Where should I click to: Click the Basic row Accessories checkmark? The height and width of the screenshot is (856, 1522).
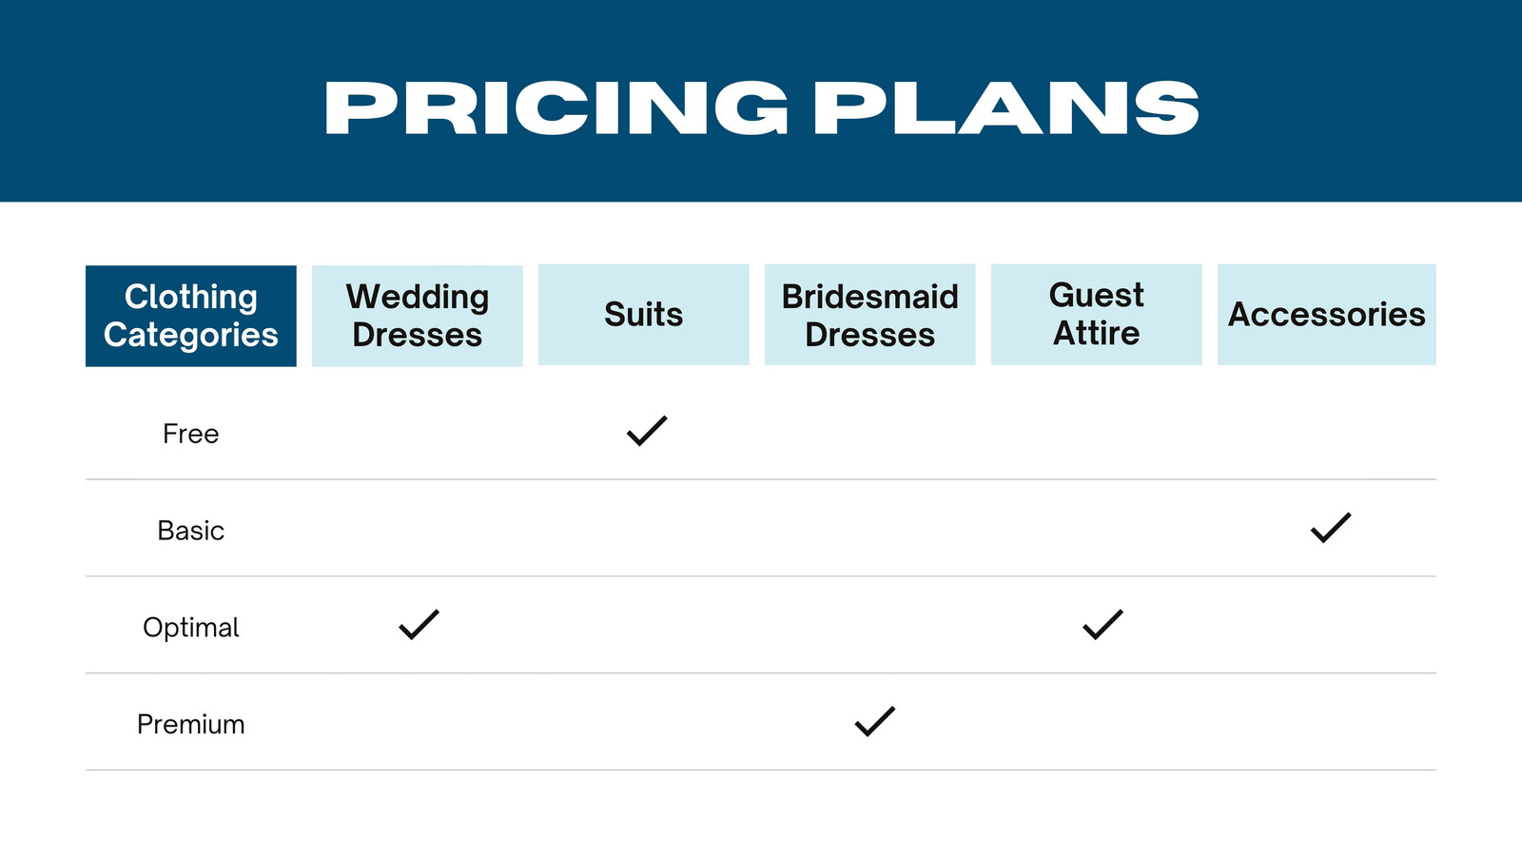click(1331, 527)
